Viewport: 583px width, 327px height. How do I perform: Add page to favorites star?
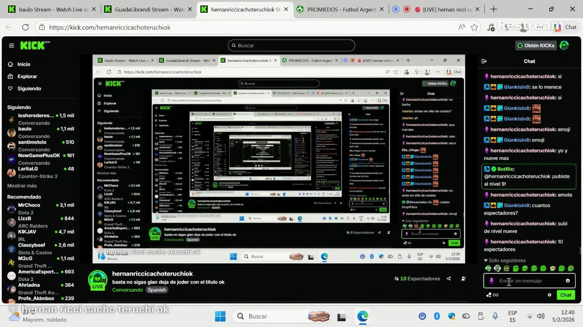474,27
